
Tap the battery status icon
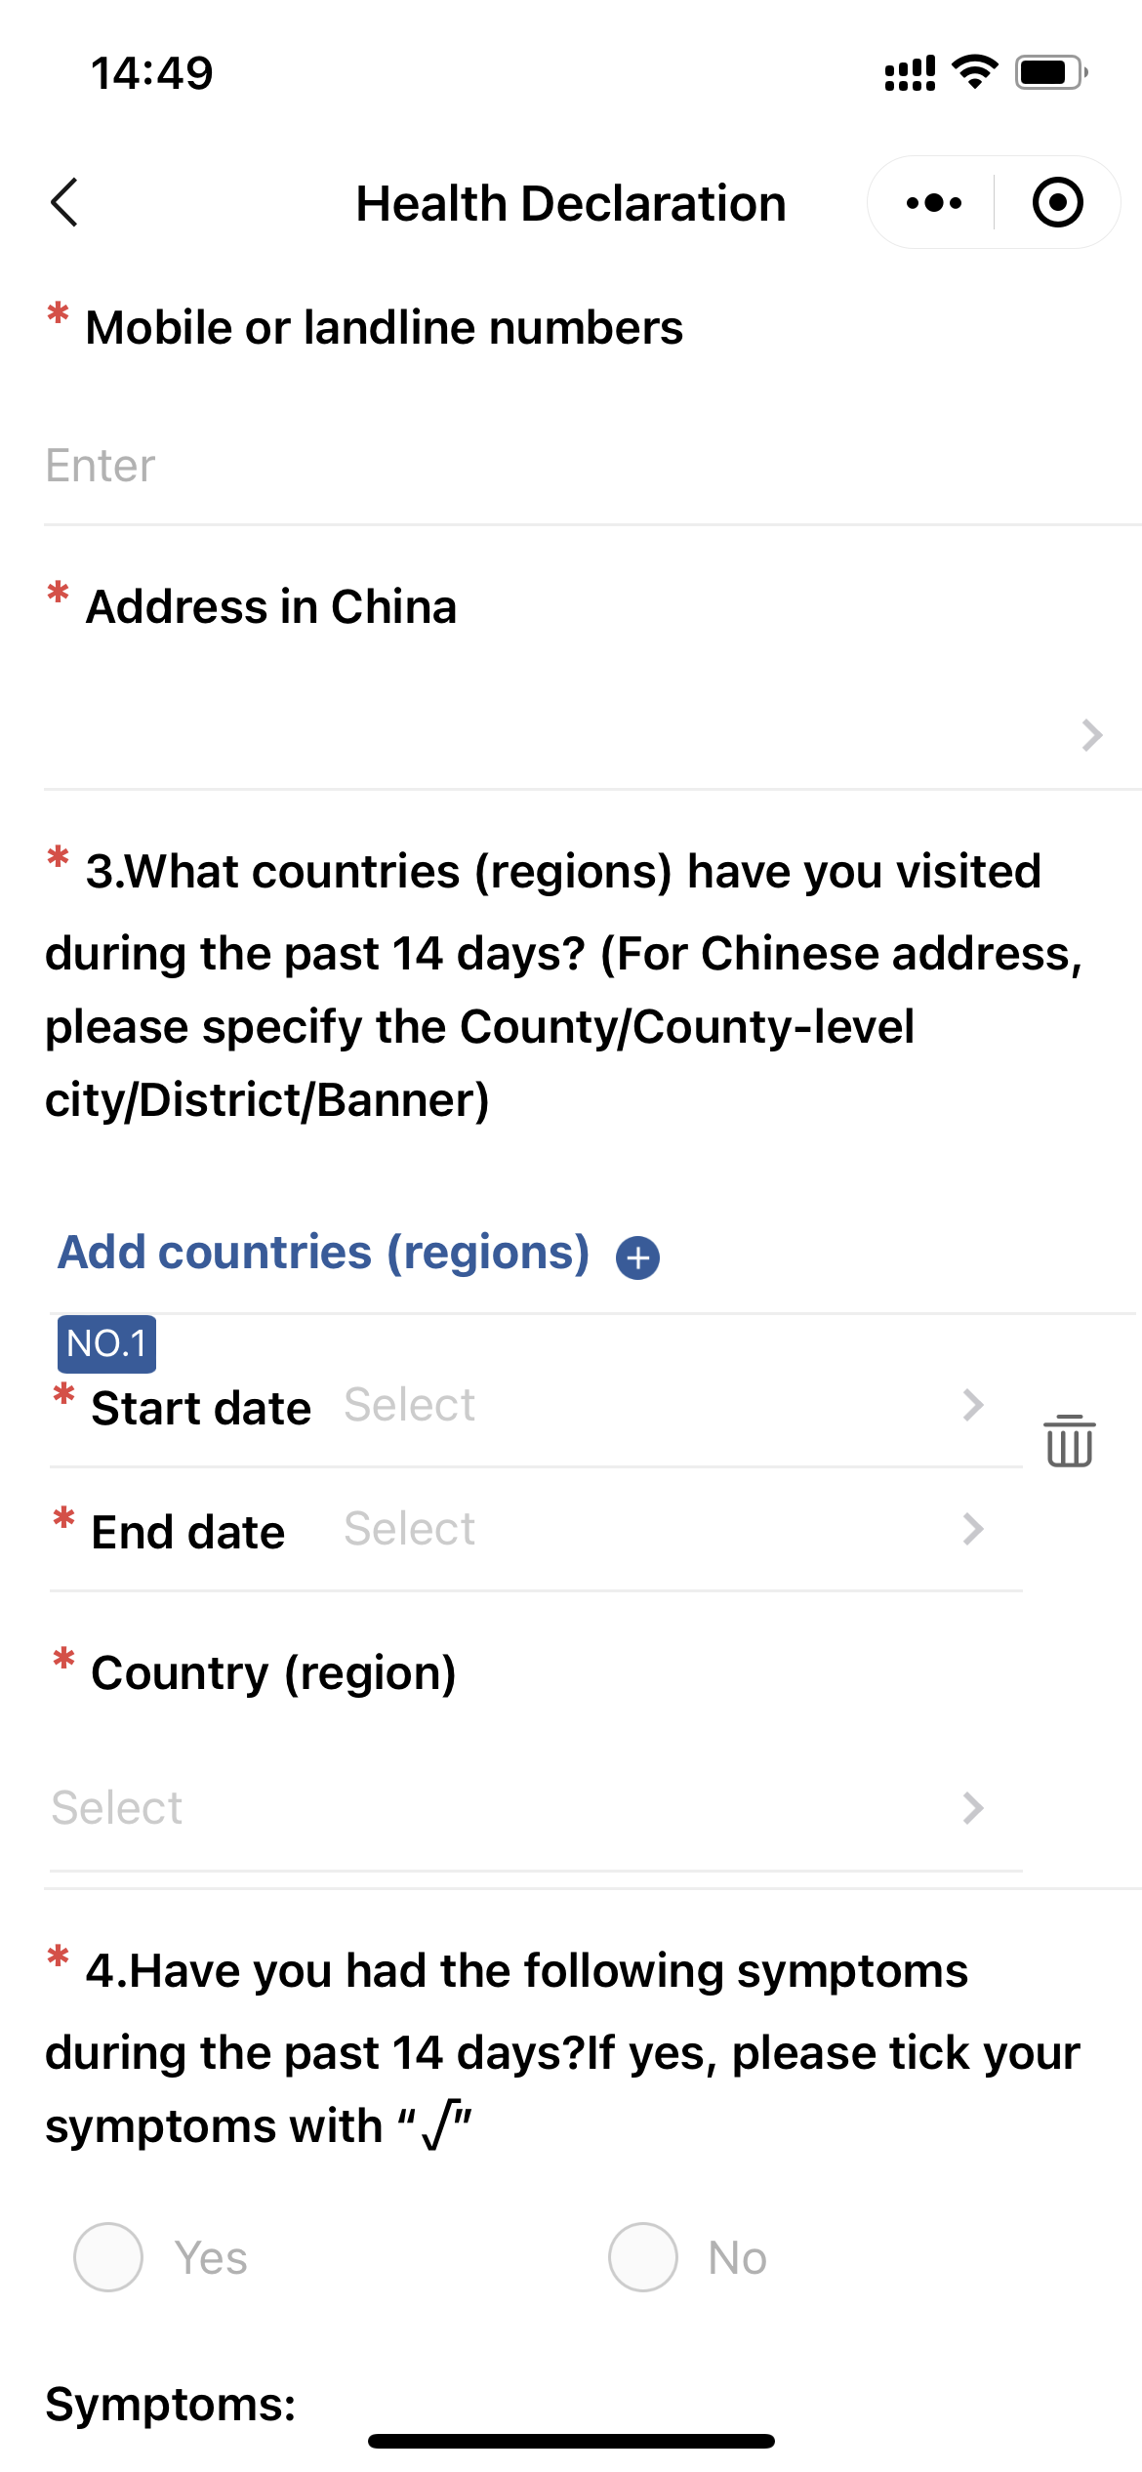pyautogui.click(x=1050, y=72)
